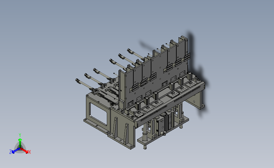Click the green Y axis of orientation triad
274x168 pixels.
[x=20, y=143]
